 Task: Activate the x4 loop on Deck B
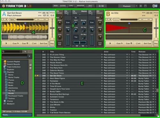click(x=138, y=43)
